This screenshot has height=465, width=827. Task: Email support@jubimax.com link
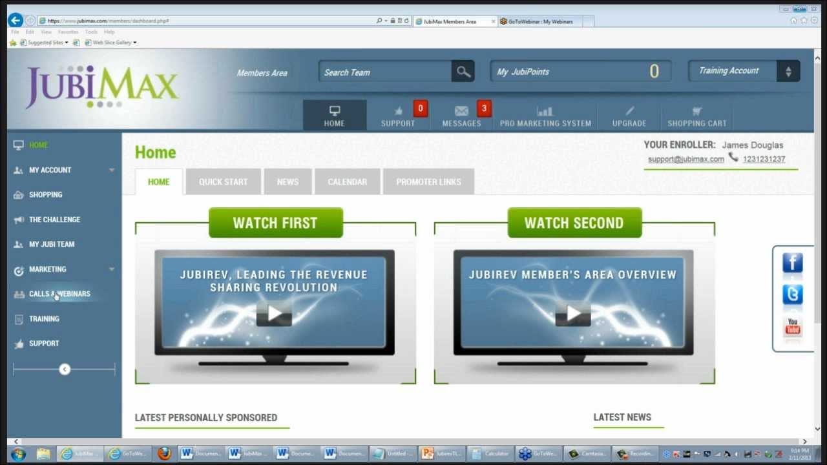686,159
